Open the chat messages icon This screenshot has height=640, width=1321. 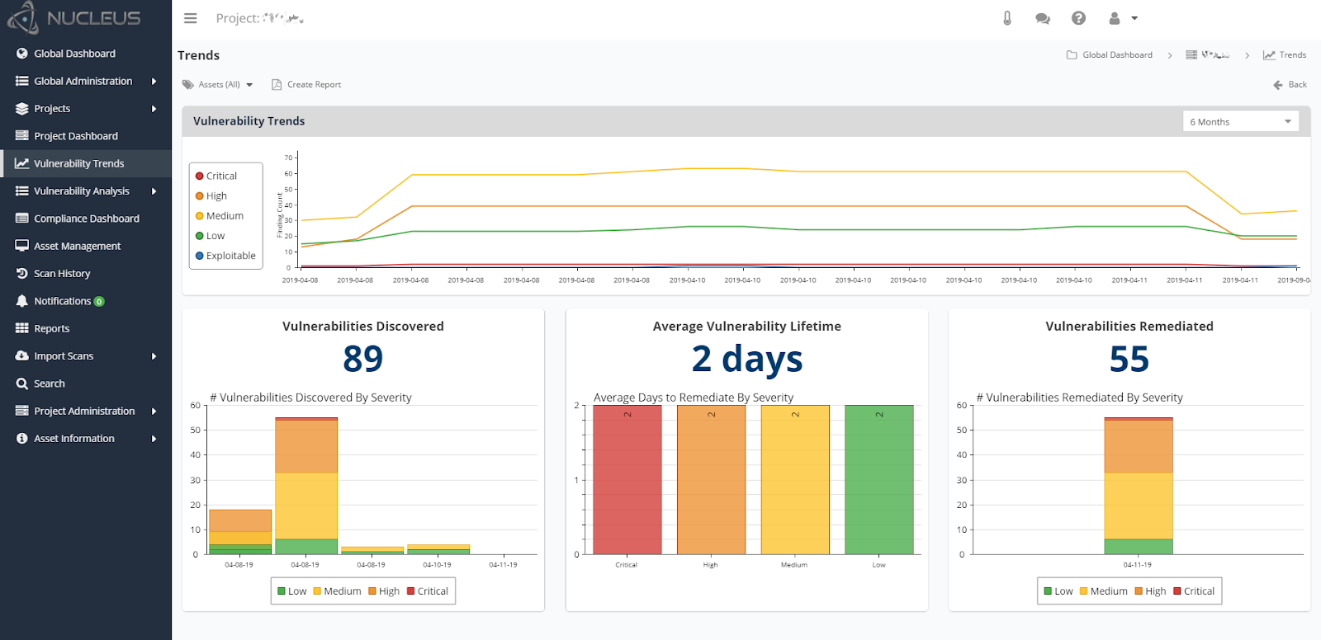point(1043,18)
